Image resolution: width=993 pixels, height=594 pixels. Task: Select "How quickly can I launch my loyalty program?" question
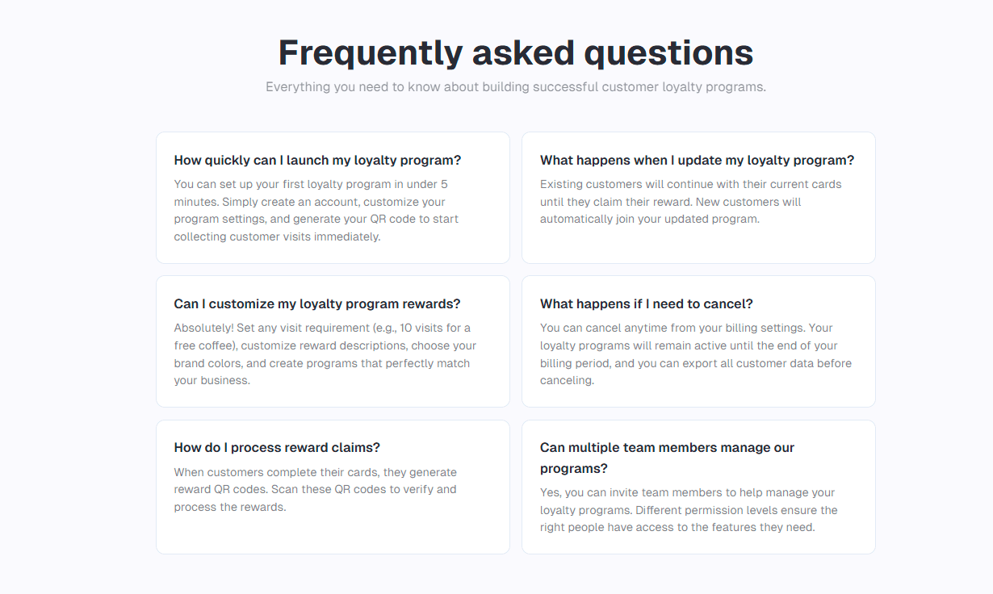[x=317, y=160]
